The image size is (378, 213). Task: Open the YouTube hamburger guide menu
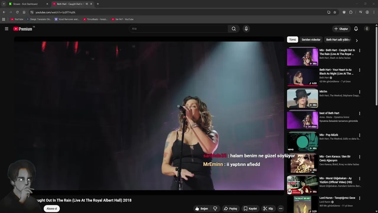tap(6, 29)
